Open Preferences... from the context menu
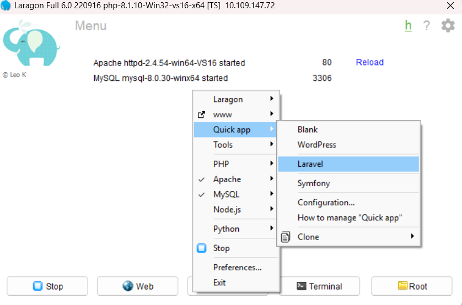The image size is (462, 305). [x=237, y=268]
